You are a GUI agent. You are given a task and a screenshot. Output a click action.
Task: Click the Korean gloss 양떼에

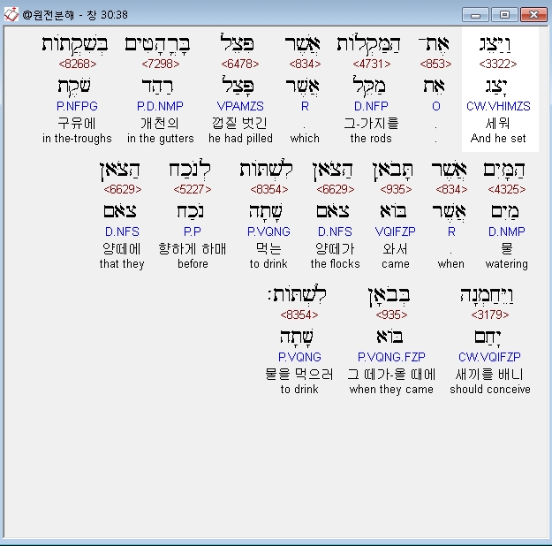pyautogui.click(x=122, y=248)
